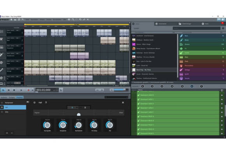Image resolution: width=226 pixels, height=151 pixels.
Task: Select the Strings instrument category
Action: [x=202, y=70]
